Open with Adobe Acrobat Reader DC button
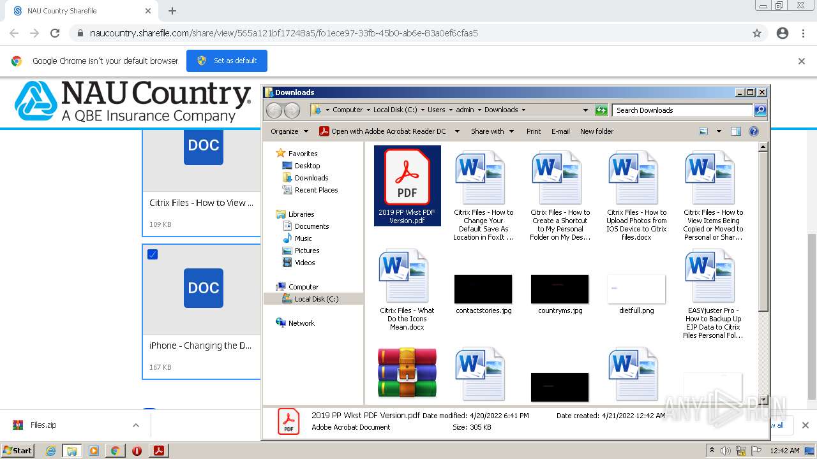Screen dimensions: 817x459 (x=382, y=131)
